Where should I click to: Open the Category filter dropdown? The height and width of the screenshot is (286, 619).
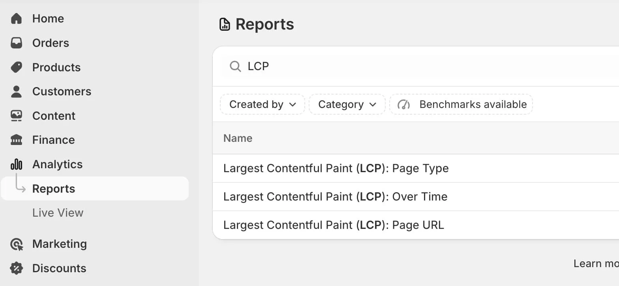[347, 104]
